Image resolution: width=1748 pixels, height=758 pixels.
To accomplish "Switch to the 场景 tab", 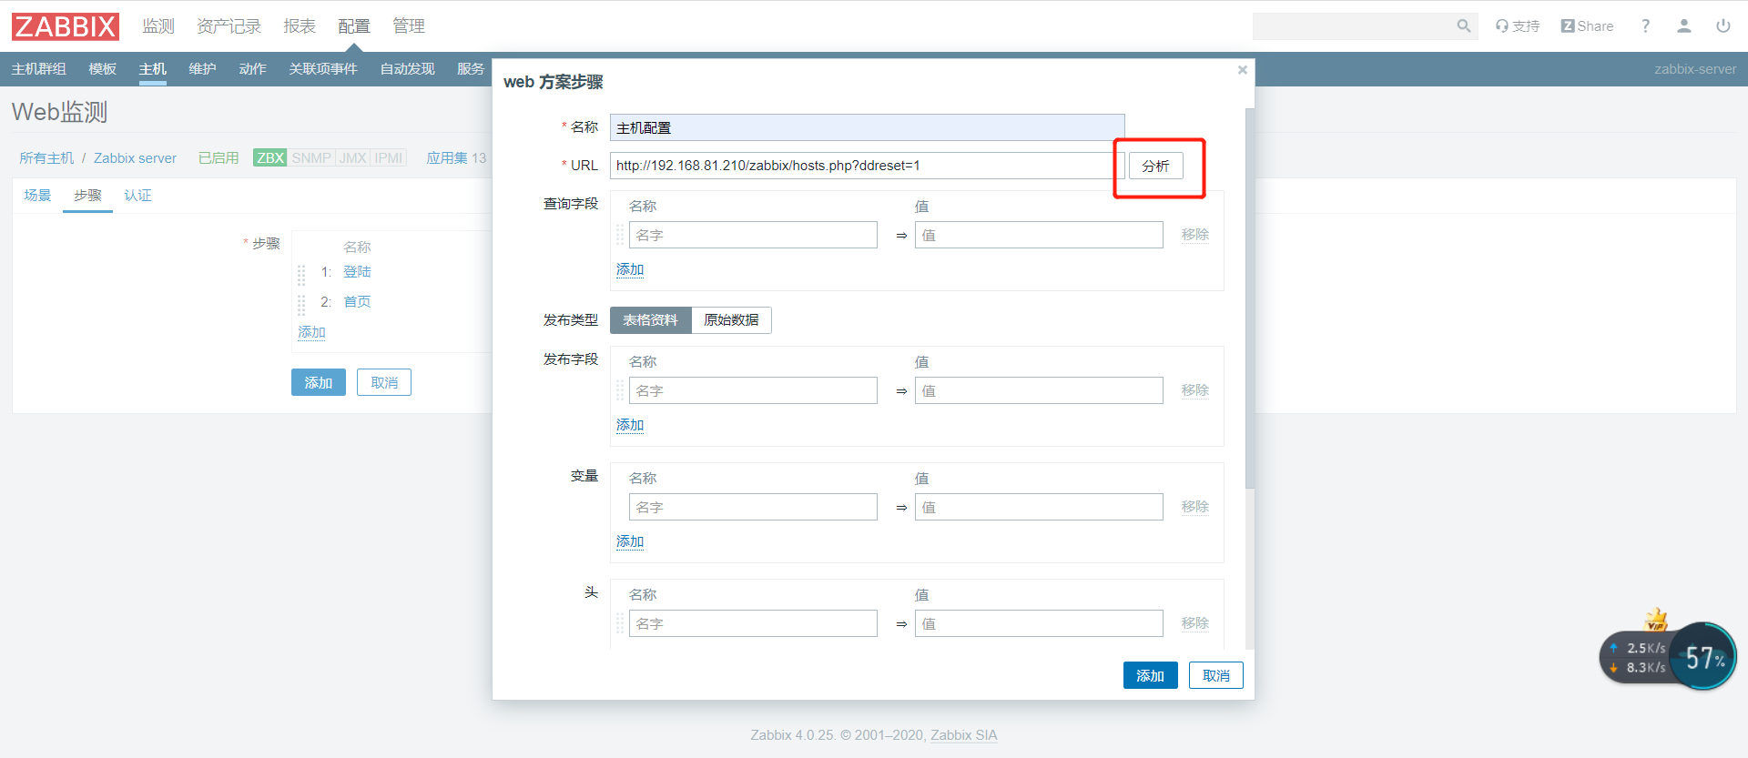I will pos(37,196).
